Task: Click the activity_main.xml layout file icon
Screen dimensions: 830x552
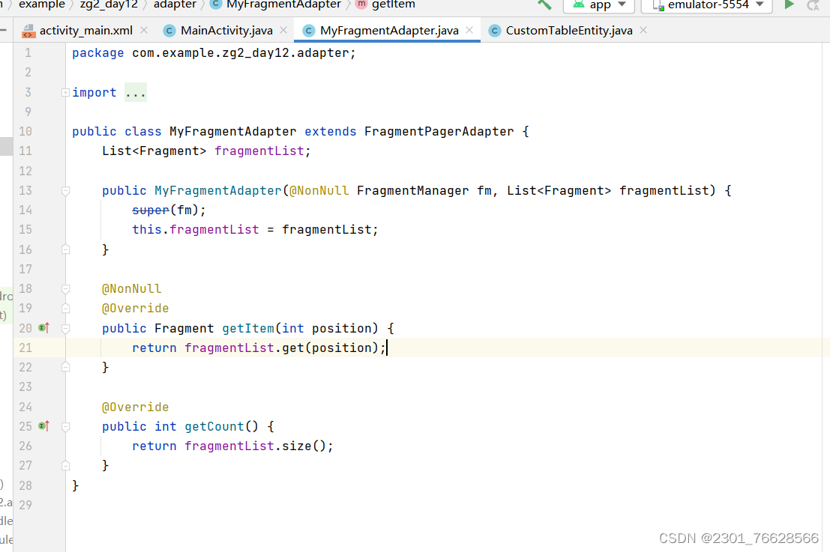Action: (x=29, y=31)
